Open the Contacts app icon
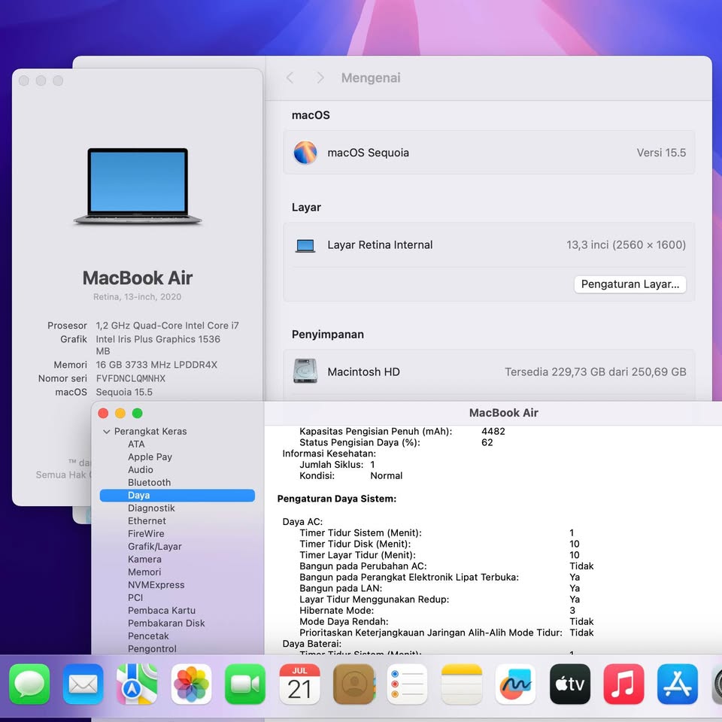The height and width of the screenshot is (722, 722). 353,684
